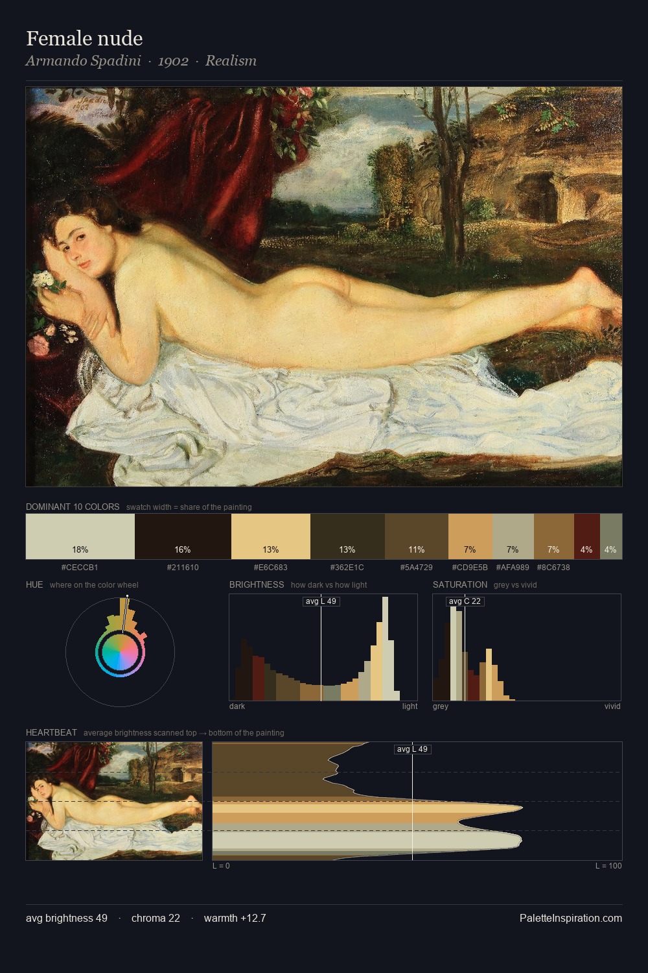Open the main Female nude painting image
This screenshot has width=648, height=973.
point(324,287)
